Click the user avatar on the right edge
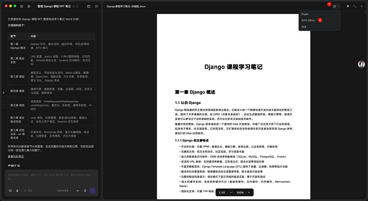368x201 pixels. click(362, 64)
